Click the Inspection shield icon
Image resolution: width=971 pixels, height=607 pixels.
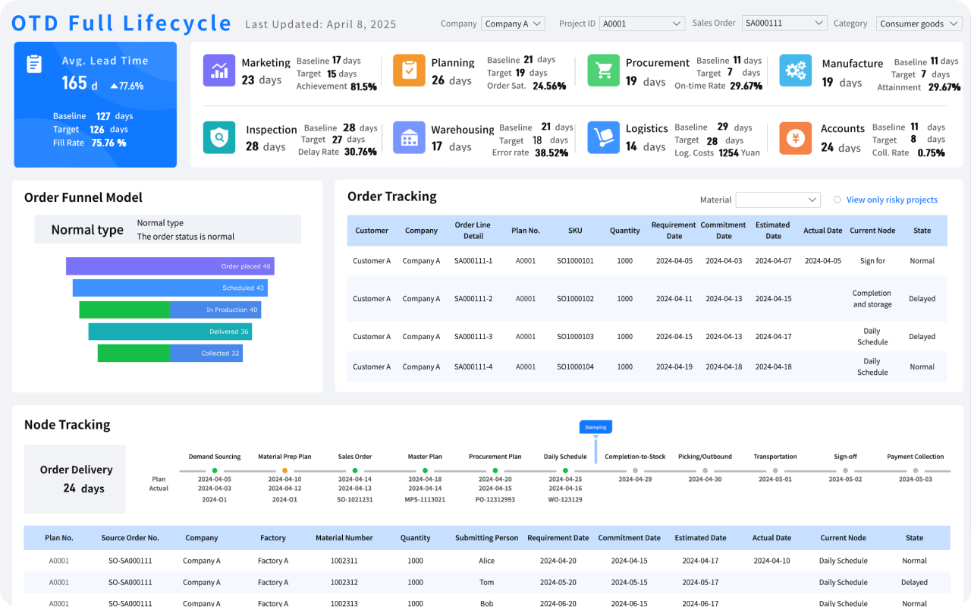tap(219, 137)
